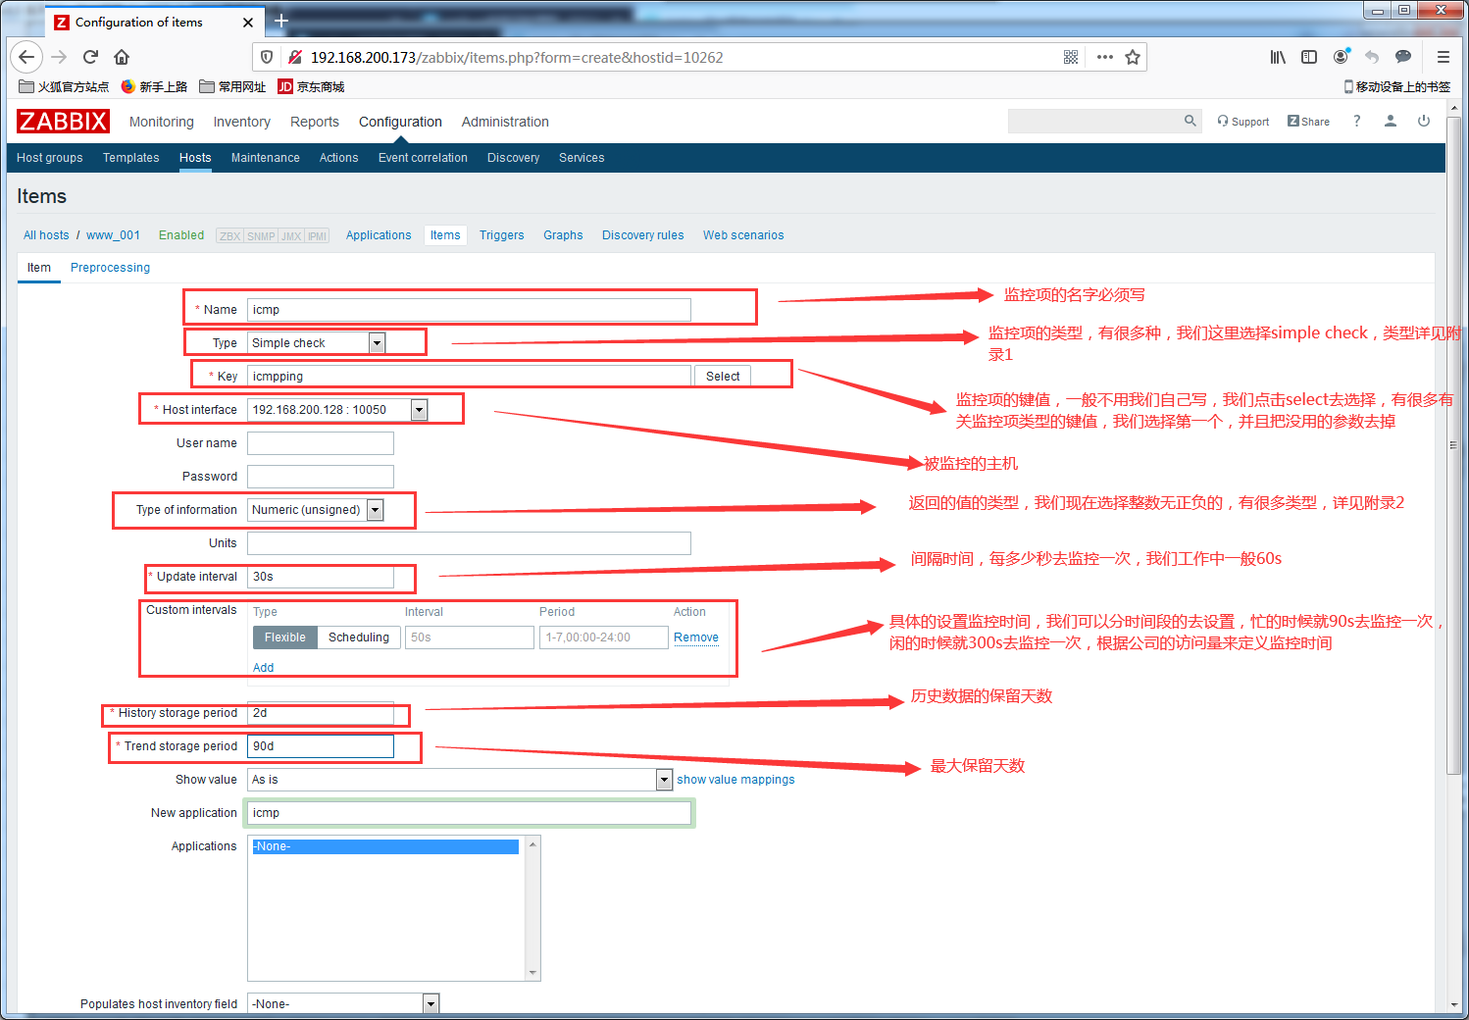The width and height of the screenshot is (1469, 1020).
Task: Show tracking protection shield info
Action: 267,57
